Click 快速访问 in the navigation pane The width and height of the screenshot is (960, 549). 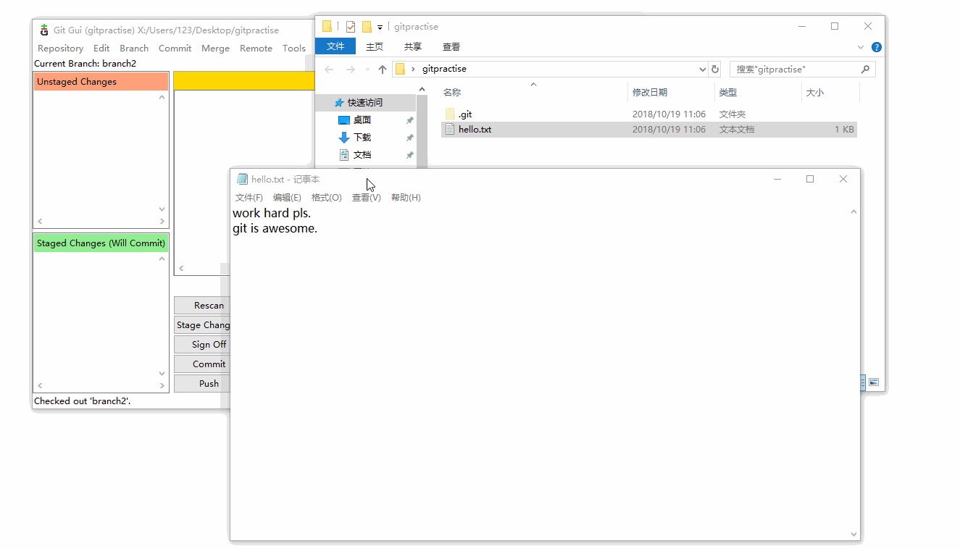click(365, 103)
